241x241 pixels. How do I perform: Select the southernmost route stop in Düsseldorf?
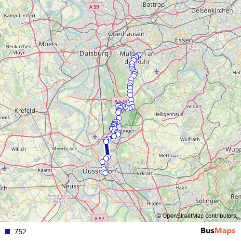pyautogui.click(x=105, y=173)
